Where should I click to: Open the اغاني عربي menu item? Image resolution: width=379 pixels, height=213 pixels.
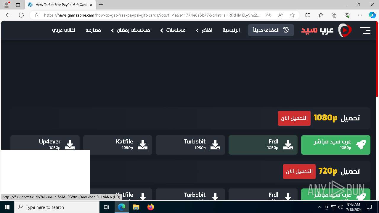coord(64,30)
